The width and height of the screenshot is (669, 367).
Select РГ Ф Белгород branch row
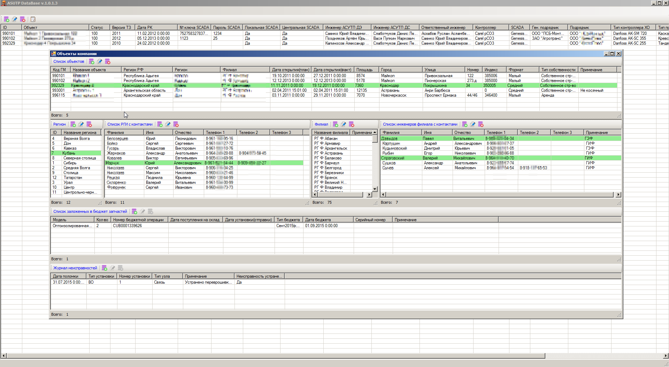tap(333, 168)
